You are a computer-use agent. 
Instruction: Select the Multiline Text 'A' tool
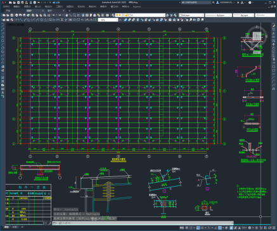(x=3, y=93)
